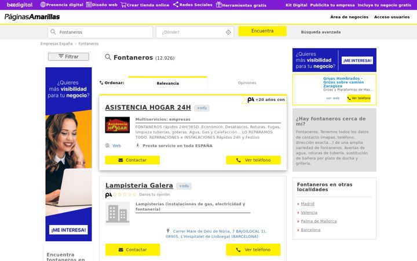Select the Relevancia sort tab
This screenshot has height=261, width=417.
point(168,83)
